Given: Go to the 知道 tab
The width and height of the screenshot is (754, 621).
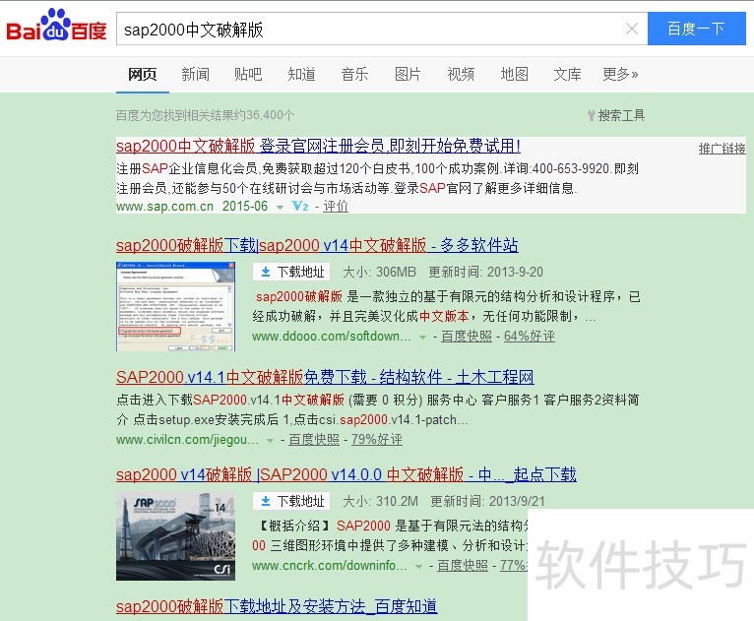Looking at the screenshot, I should pyautogui.click(x=301, y=74).
